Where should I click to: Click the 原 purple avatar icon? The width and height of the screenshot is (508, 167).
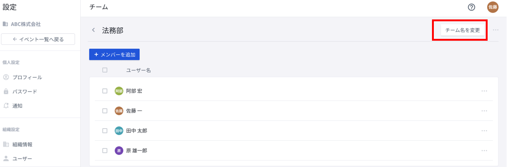[x=119, y=150]
